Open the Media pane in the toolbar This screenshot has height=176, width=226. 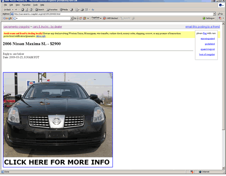[x=64, y=10]
